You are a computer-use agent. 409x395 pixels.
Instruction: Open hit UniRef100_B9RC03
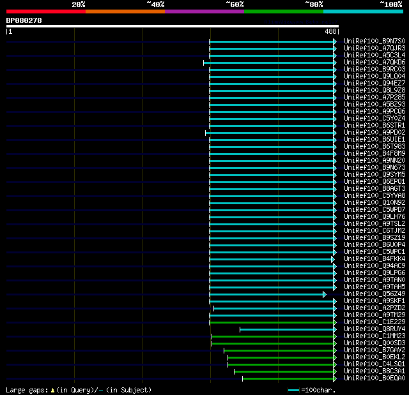click(374, 70)
